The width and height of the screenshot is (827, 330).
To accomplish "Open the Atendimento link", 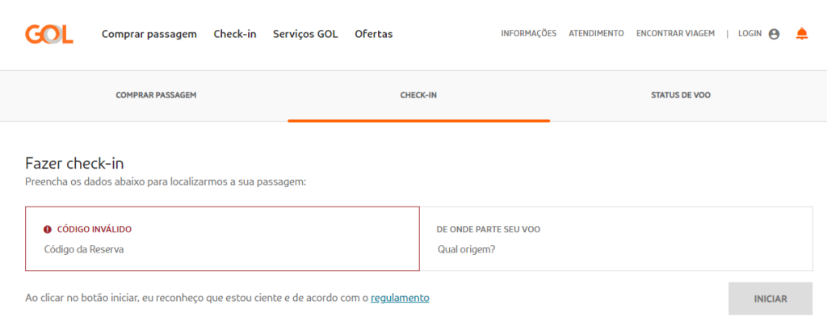I will coord(596,34).
